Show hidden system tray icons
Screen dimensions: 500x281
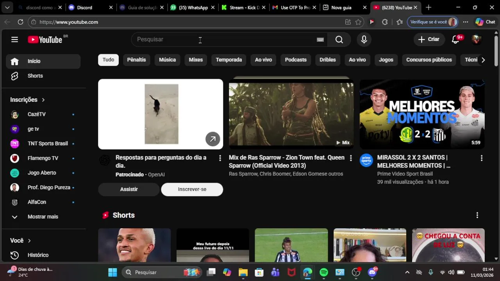click(x=407, y=272)
